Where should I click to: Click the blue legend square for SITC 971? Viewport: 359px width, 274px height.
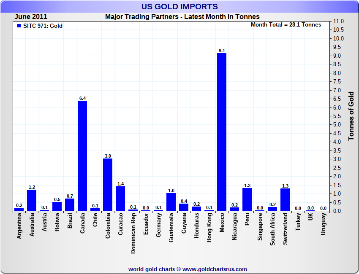point(19,26)
